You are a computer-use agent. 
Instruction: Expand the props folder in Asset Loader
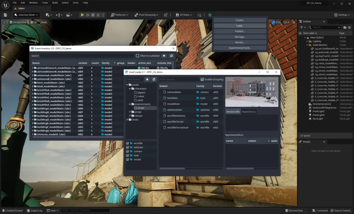pyautogui.click(x=130, y=112)
